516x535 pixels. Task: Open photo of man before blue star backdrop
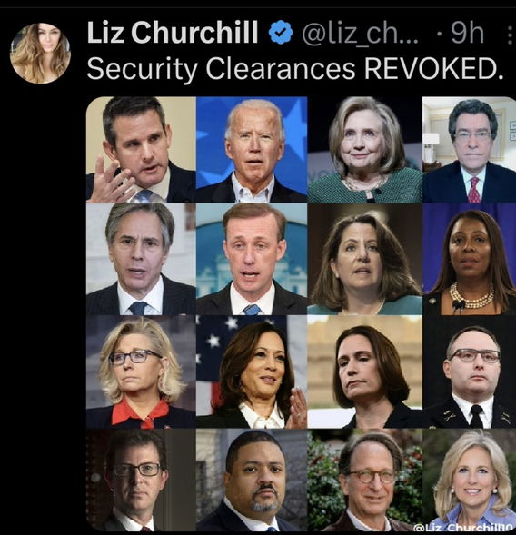point(252,150)
